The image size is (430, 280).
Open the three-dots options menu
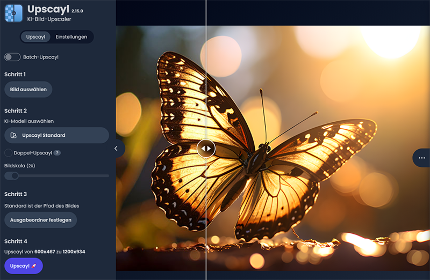[421, 158]
